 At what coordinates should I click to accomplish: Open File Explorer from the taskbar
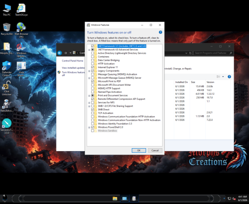point(115,199)
